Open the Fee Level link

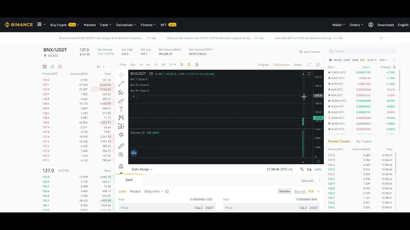(x=307, y=180)
